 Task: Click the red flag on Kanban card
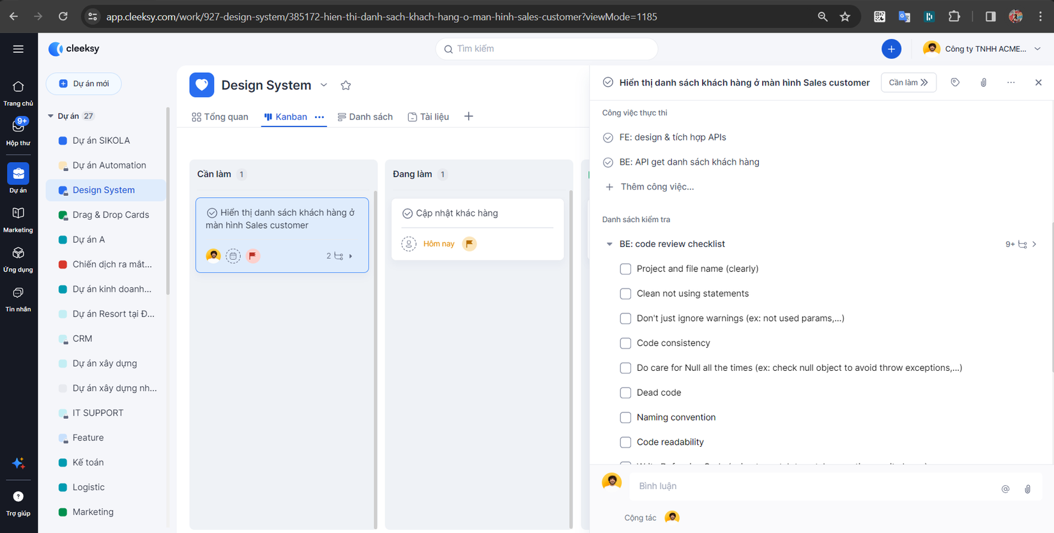[x=253, y=256]
